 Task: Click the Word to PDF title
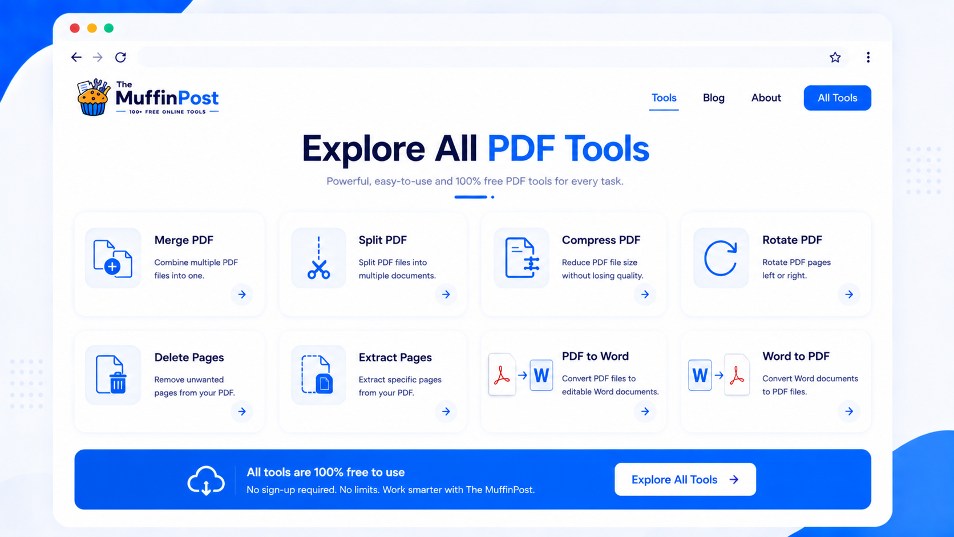796,356
